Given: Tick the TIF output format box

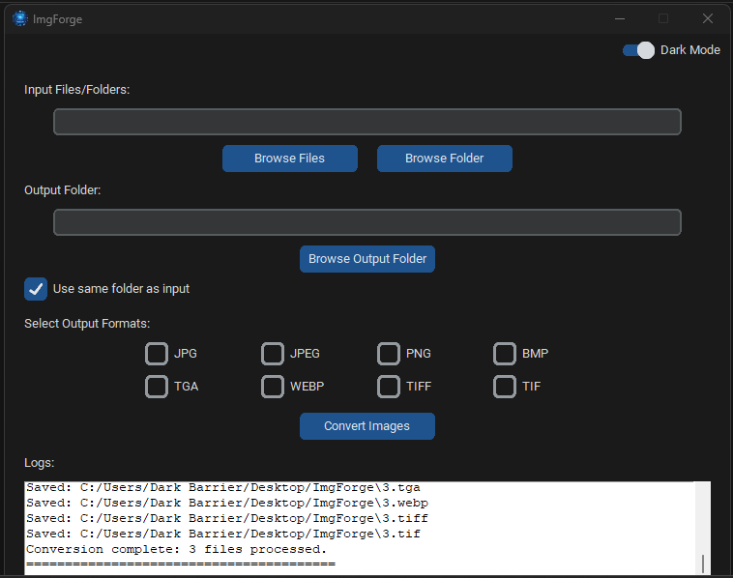Looking at the screenshot, I should [x=505, y=387].
